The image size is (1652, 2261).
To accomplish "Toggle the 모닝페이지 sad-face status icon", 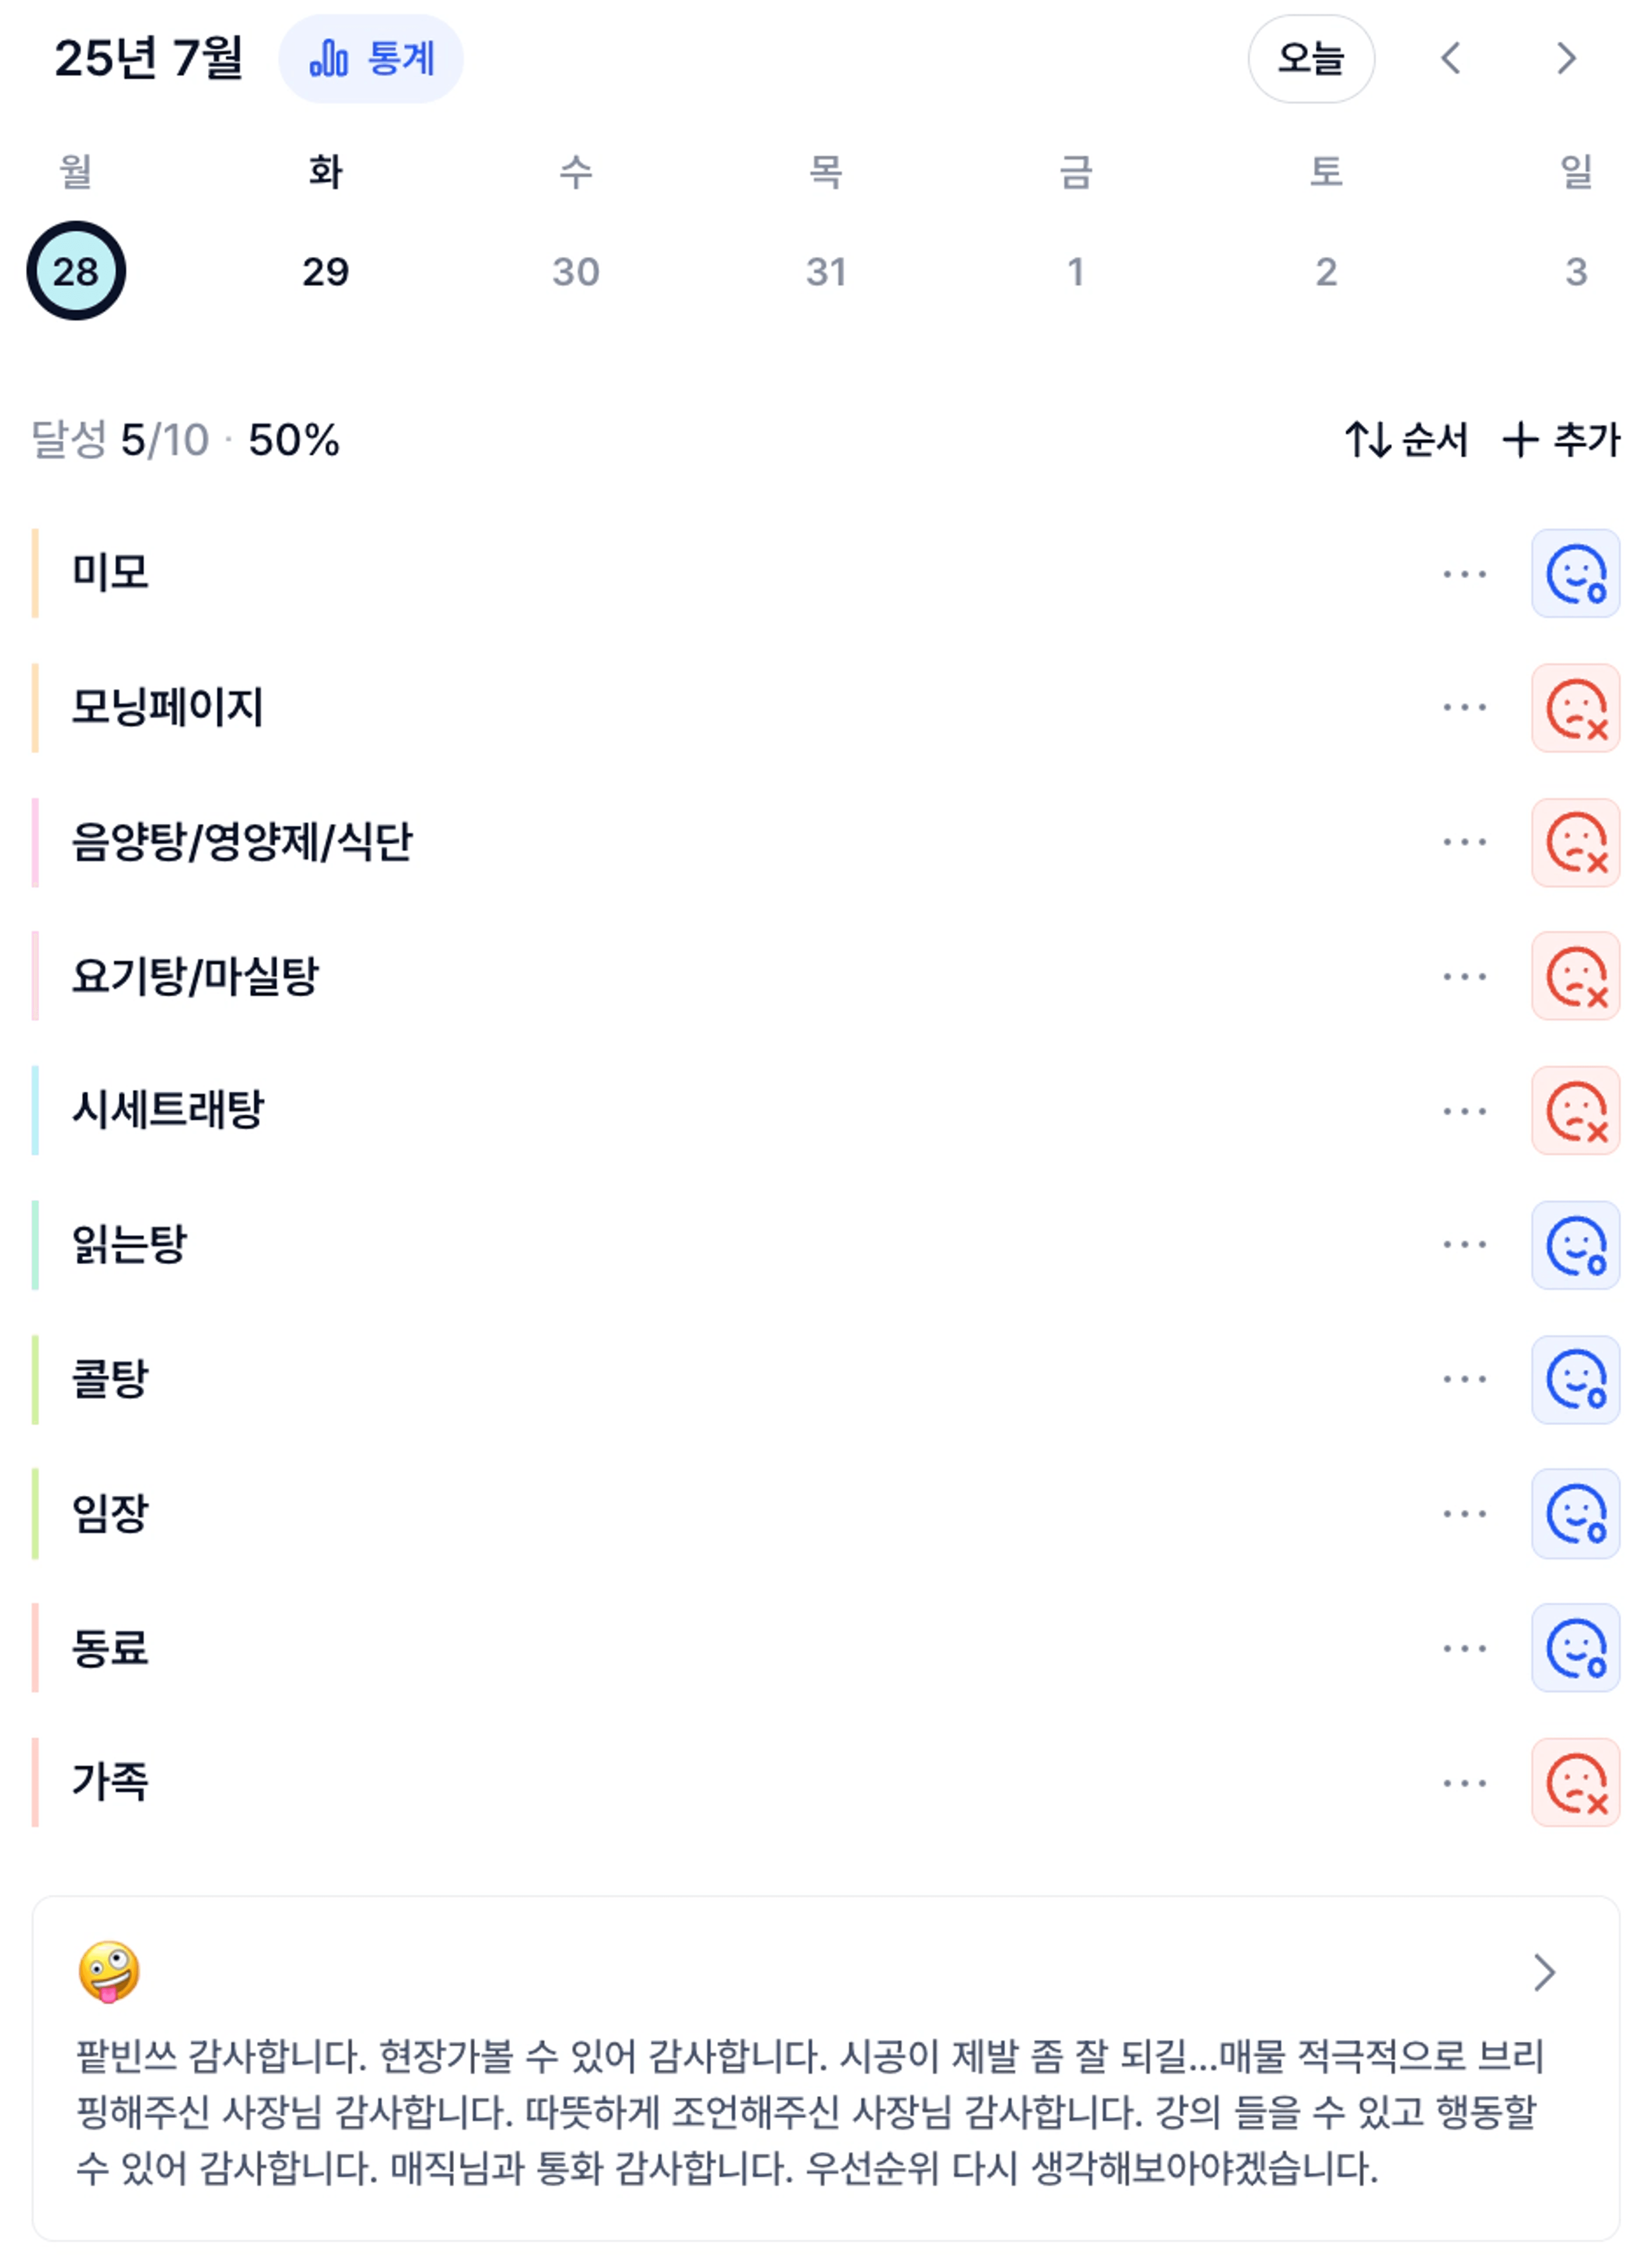I will pyautogui.click(x=1575, y=708).
